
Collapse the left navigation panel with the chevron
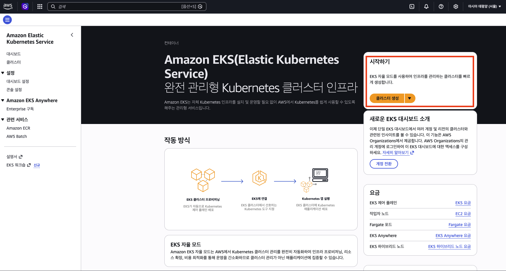click(x=72, y=35)
